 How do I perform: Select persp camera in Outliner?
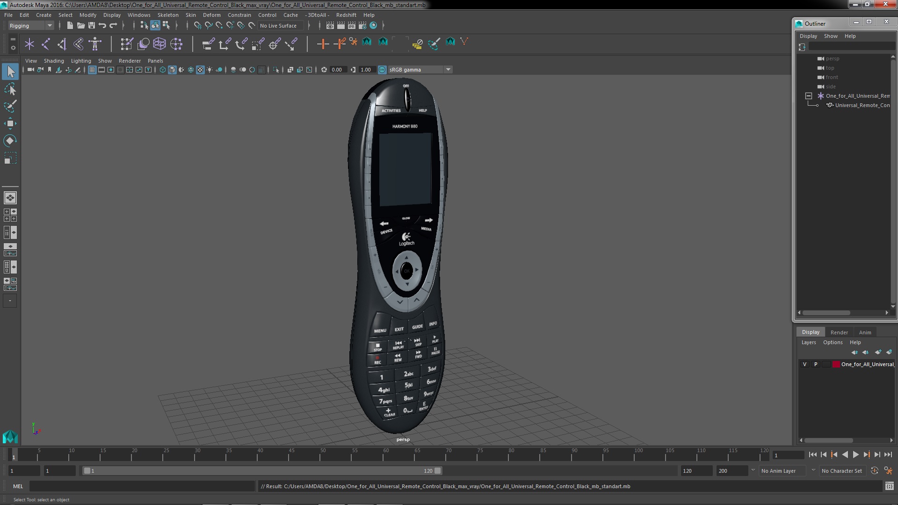[x=833, y=58]
